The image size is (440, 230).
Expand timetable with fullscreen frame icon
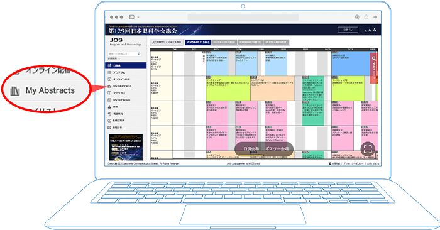click(368, 149)
